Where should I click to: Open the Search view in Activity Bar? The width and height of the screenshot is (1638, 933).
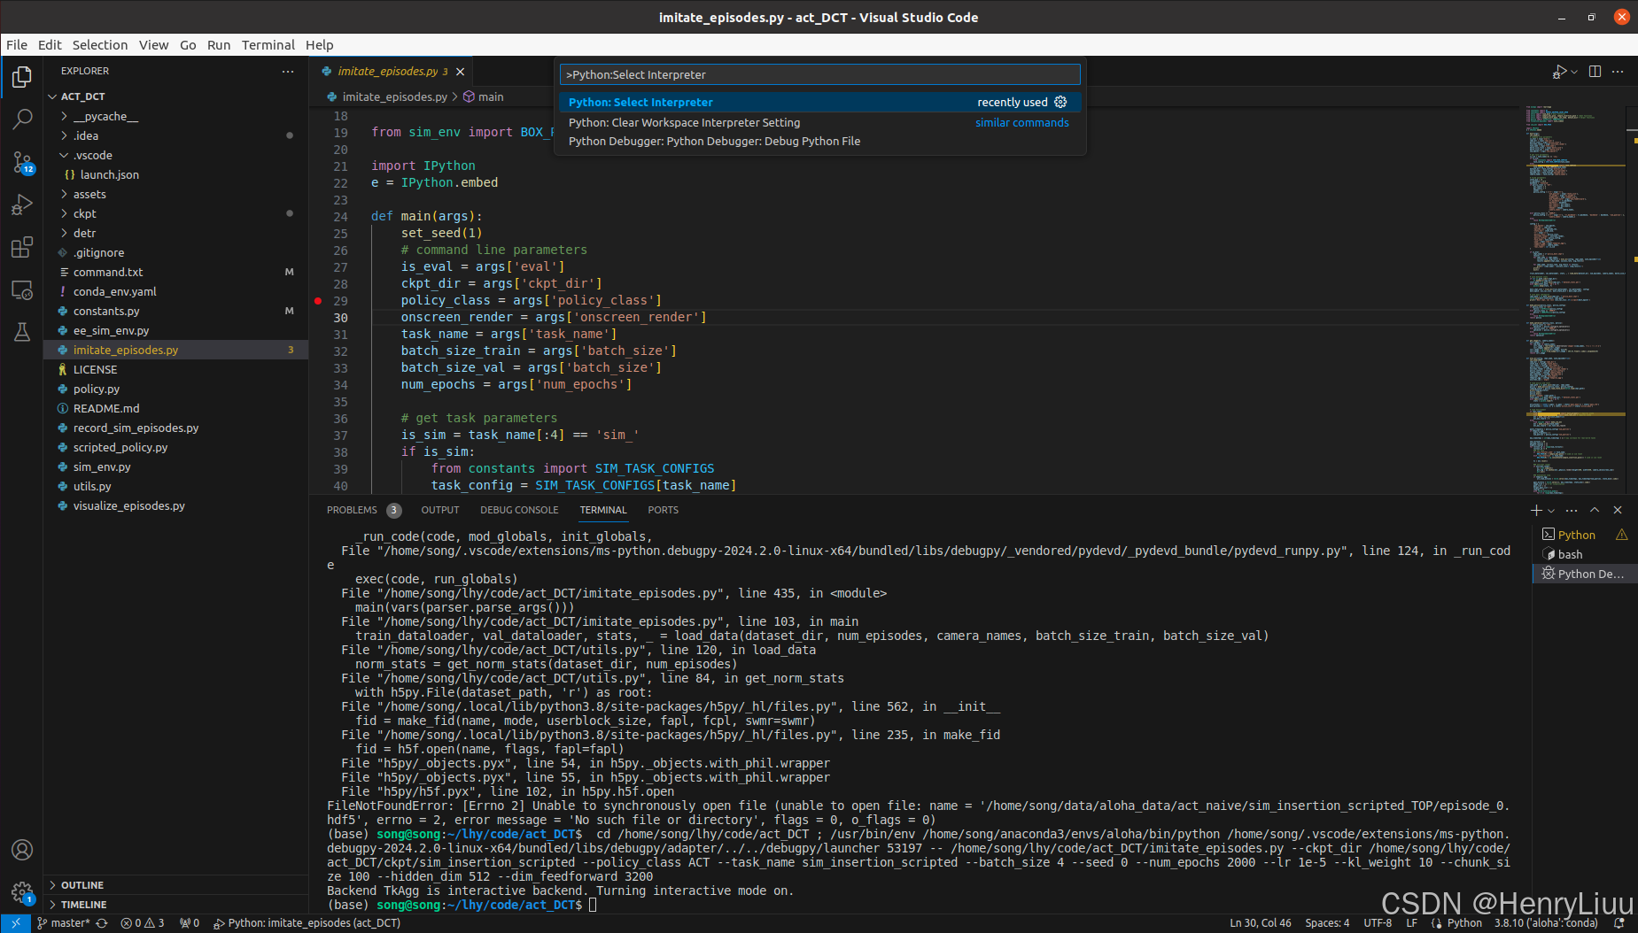click(22, 118)
